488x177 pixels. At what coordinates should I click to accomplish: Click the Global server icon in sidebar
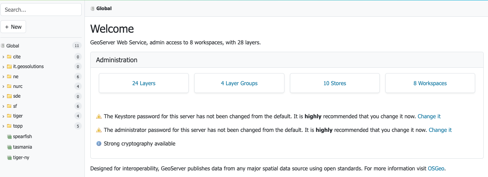(x=3, y=46)
